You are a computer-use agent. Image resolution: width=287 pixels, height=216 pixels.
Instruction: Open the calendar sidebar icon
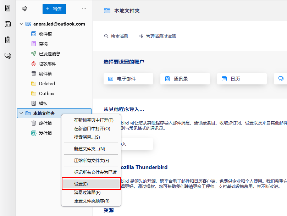(x=8, y=24)
